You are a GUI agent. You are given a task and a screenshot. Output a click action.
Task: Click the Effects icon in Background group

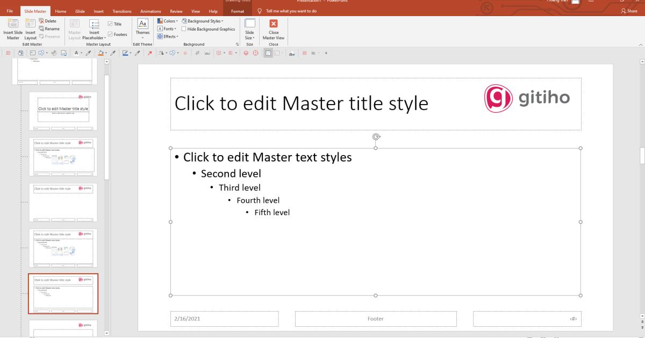click(x=167, y=36)
